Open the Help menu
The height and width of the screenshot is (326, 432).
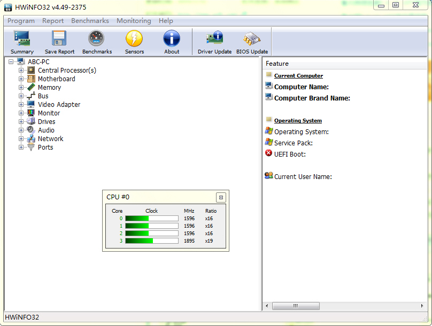coord(166,21)
